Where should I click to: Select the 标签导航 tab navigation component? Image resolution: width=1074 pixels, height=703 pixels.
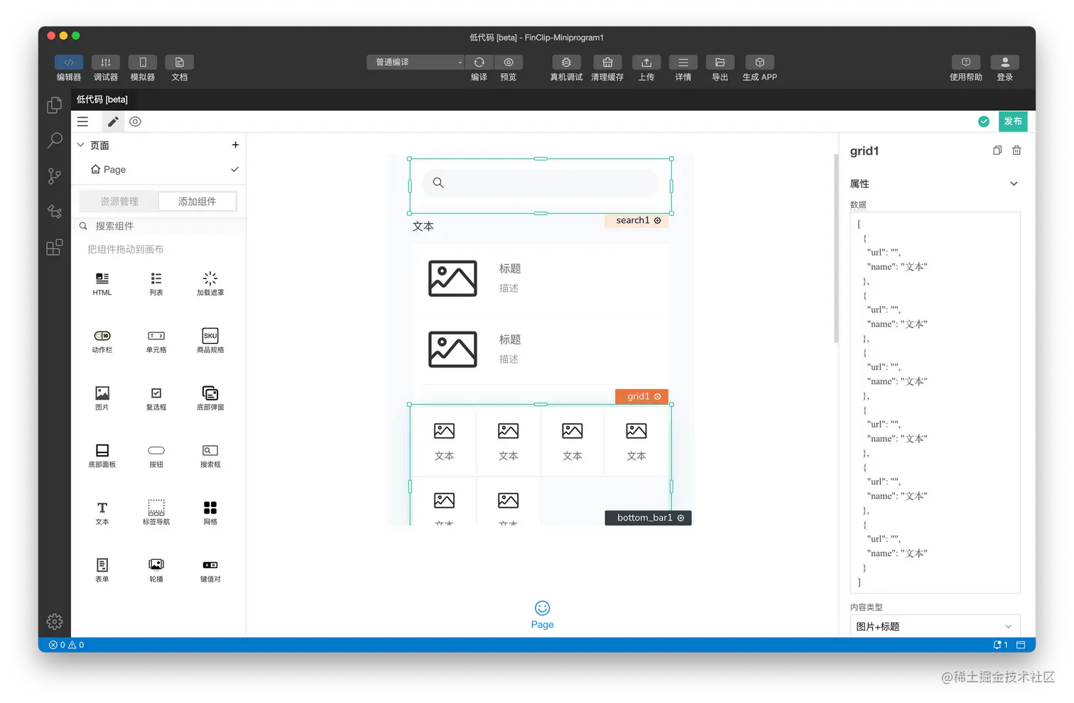click(x=156, y=513)
